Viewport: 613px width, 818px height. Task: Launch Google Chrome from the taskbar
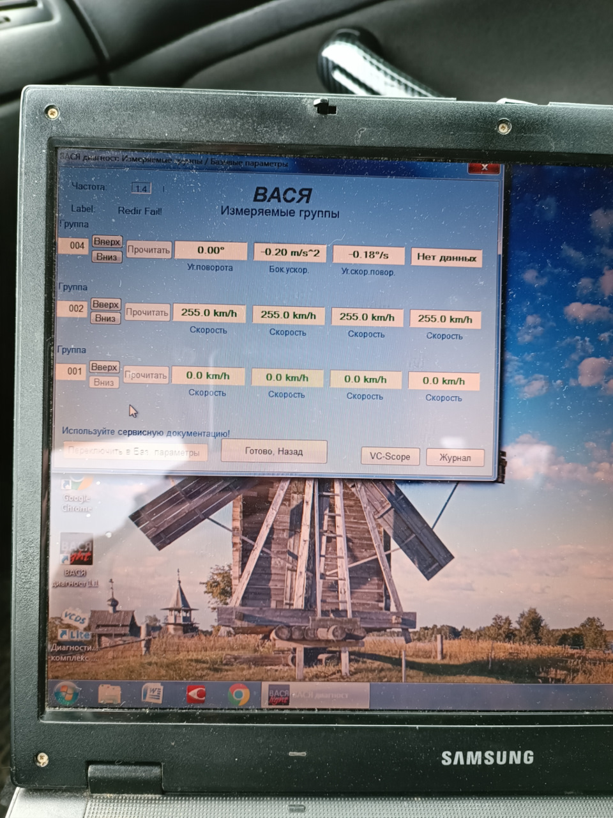pyautogui.click(x=239, y=695)
